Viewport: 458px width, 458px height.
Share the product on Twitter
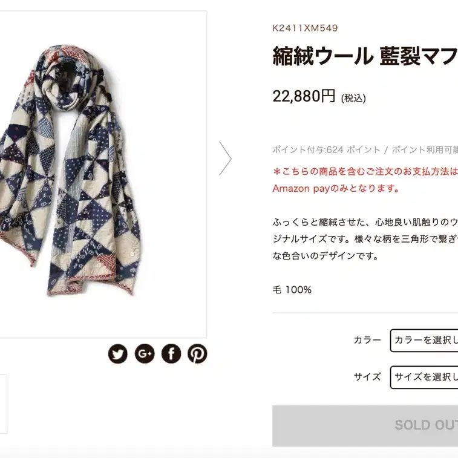[118, 353]
